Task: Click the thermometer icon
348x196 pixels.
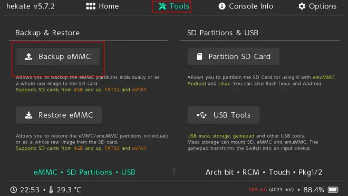Action: click(51, 190)
